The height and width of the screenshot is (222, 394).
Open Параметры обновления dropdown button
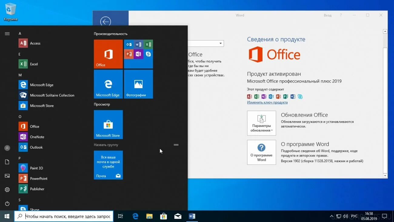pos(262,123)
